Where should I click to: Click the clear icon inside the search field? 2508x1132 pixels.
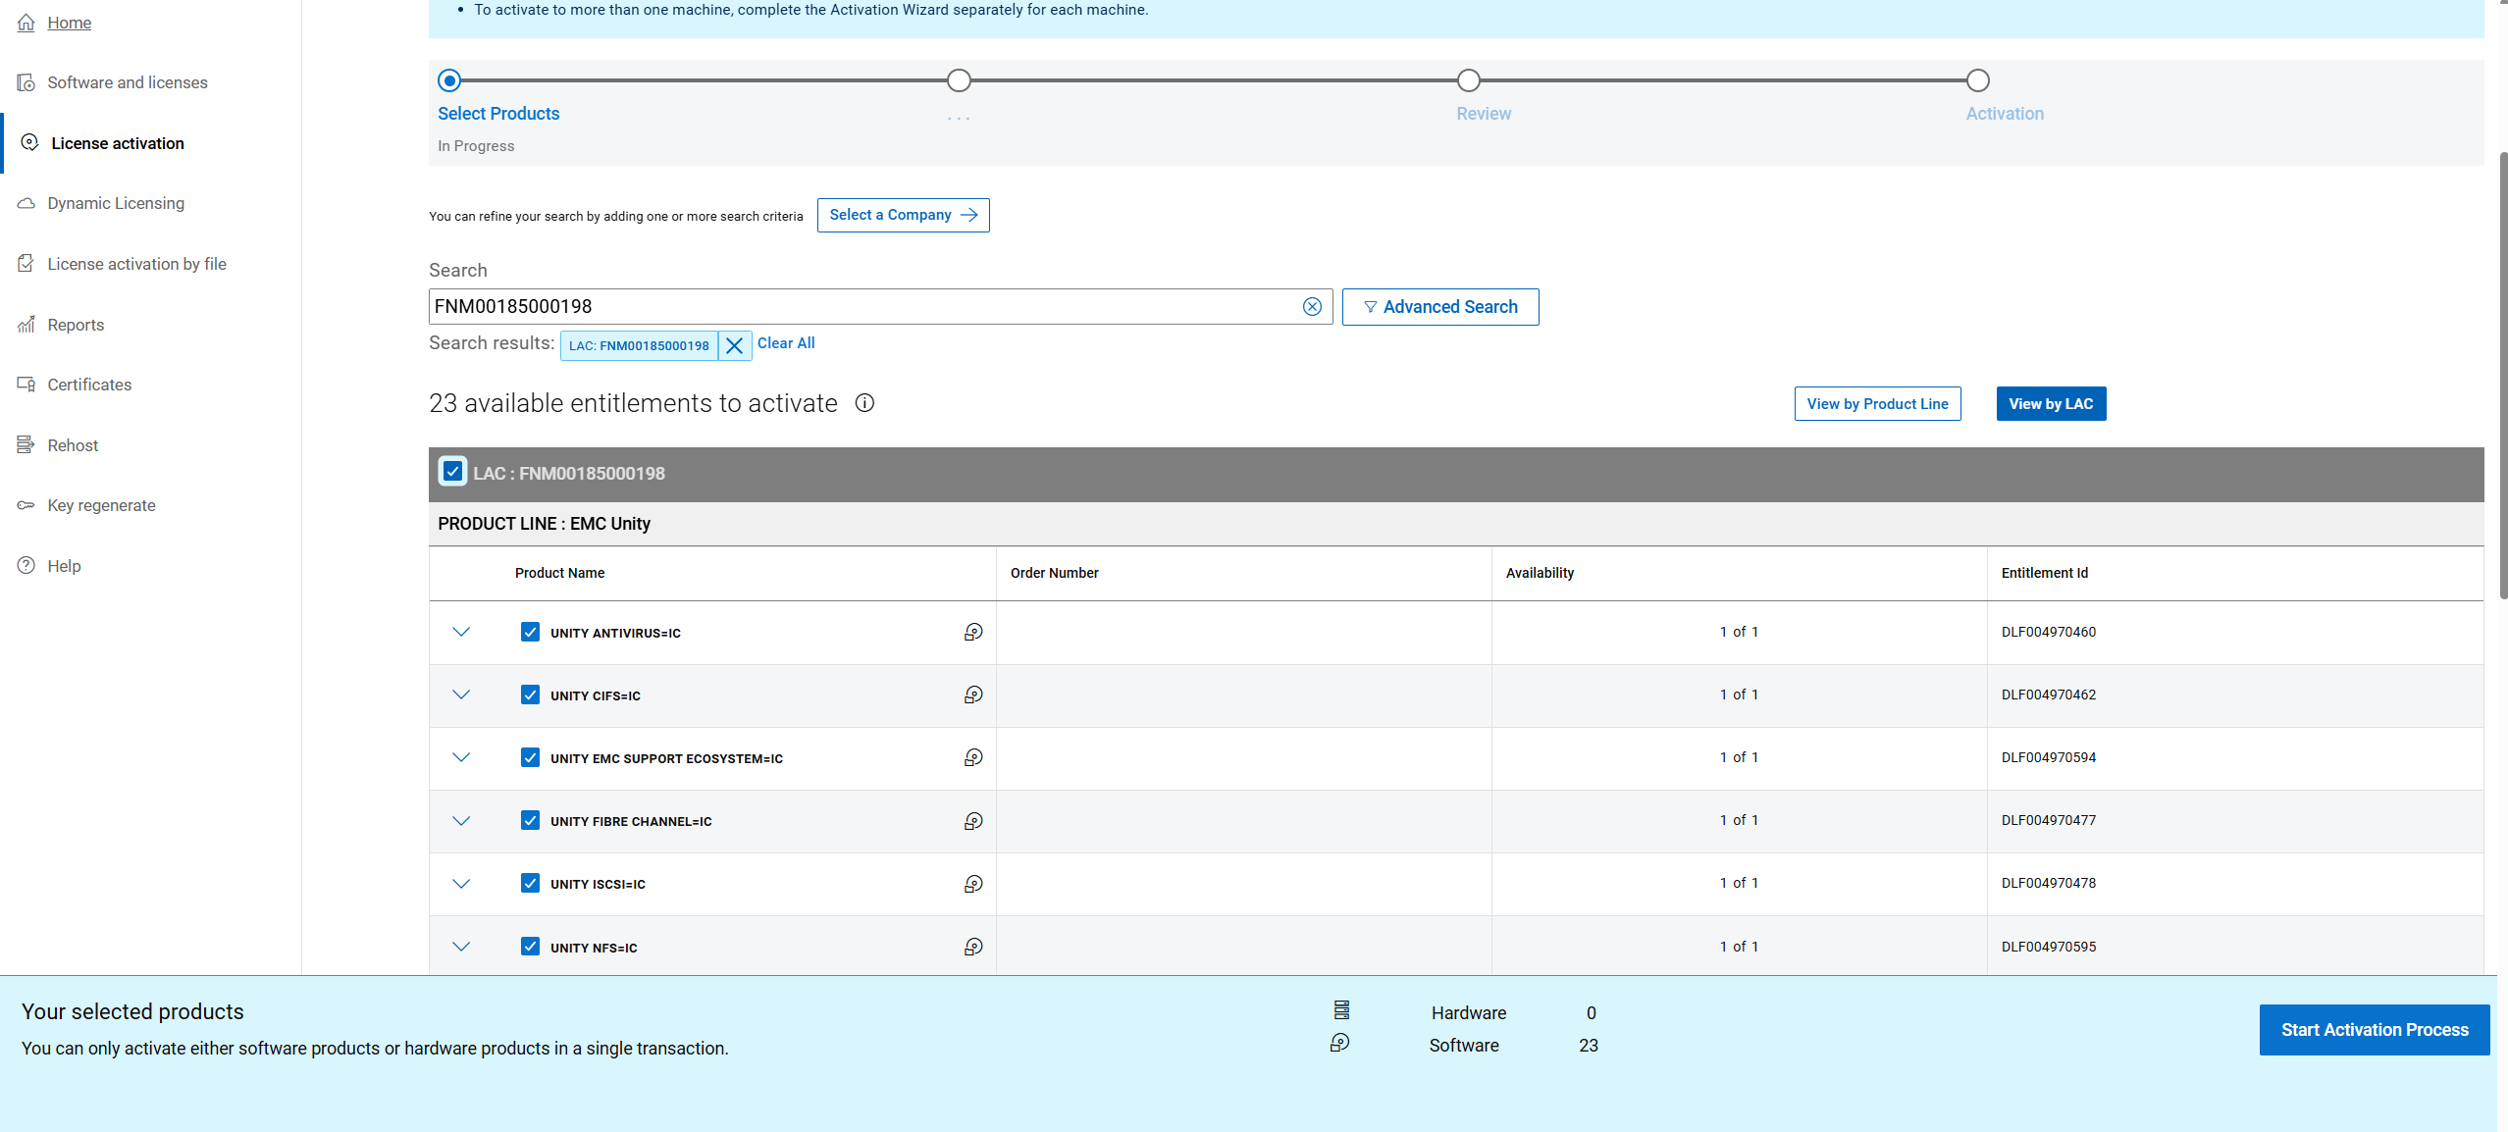(x=1312, y=307)
